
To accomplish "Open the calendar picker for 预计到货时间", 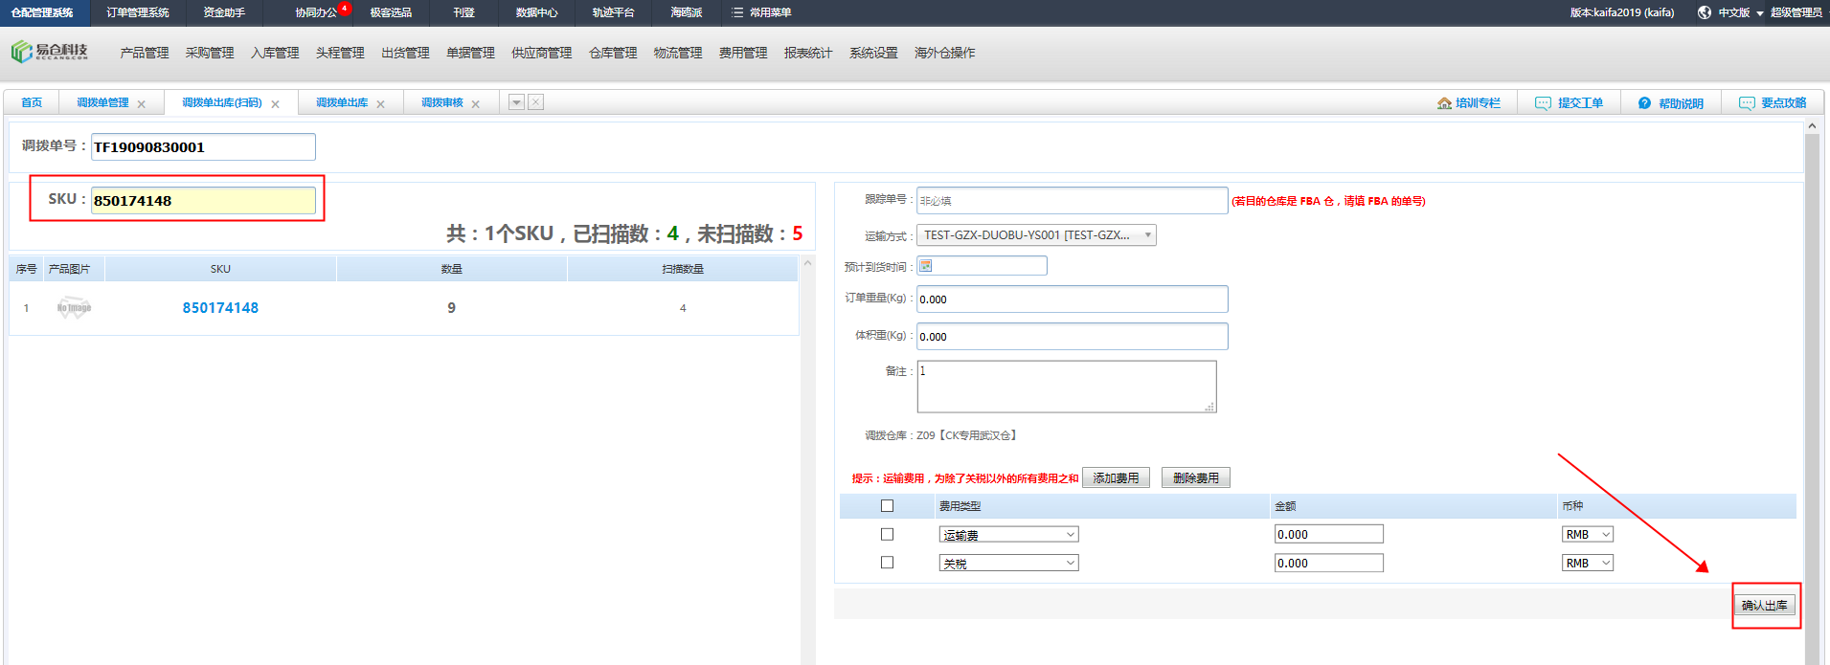I will (x=926, y=266).
